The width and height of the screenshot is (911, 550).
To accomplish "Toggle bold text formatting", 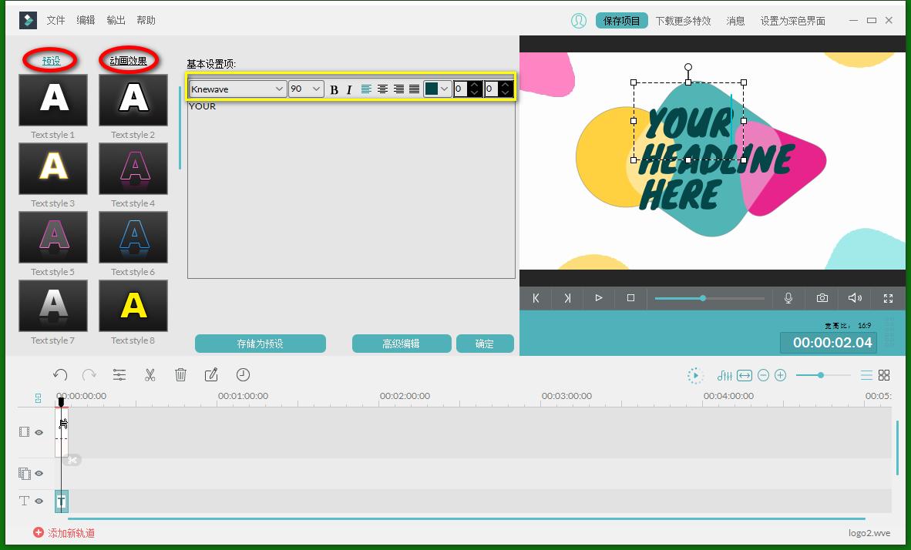I will coord(334,89).
